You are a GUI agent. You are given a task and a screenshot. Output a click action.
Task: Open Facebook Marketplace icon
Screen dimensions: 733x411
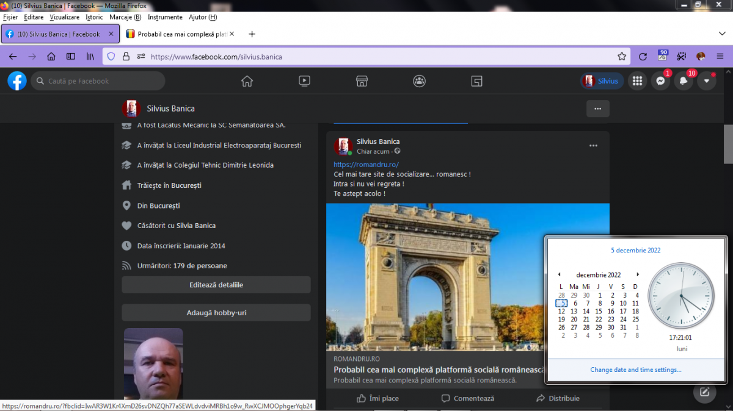[362, 81]
